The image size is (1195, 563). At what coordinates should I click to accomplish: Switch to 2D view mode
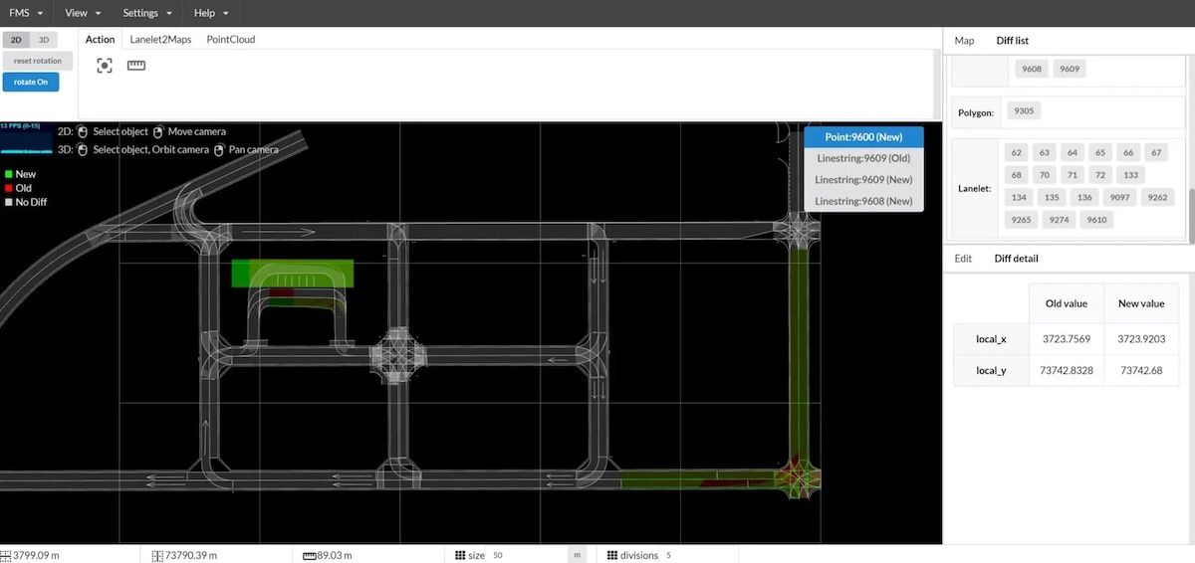16,40
